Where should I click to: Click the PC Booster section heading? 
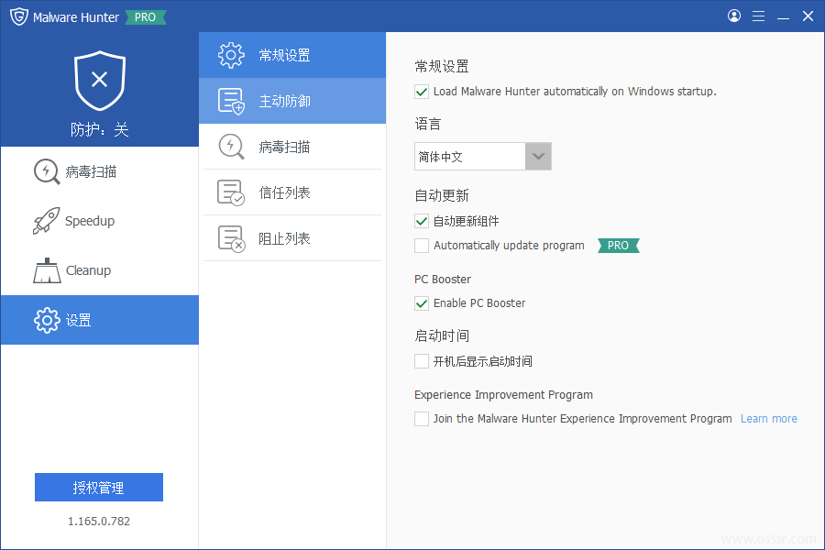pyautogui.click(x=443, y=280)
